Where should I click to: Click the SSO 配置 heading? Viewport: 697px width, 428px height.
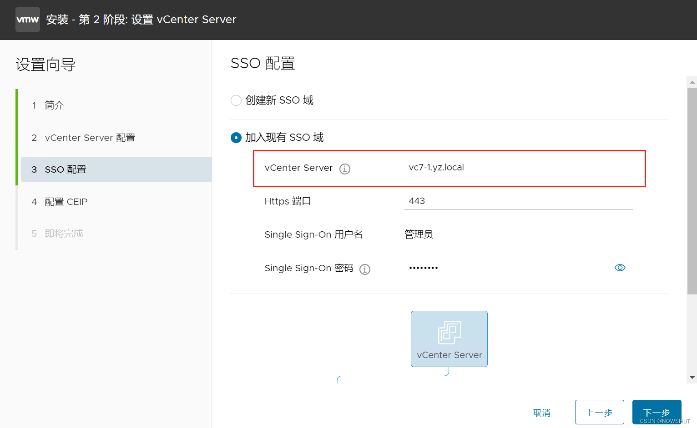click(x=263, y=63)
